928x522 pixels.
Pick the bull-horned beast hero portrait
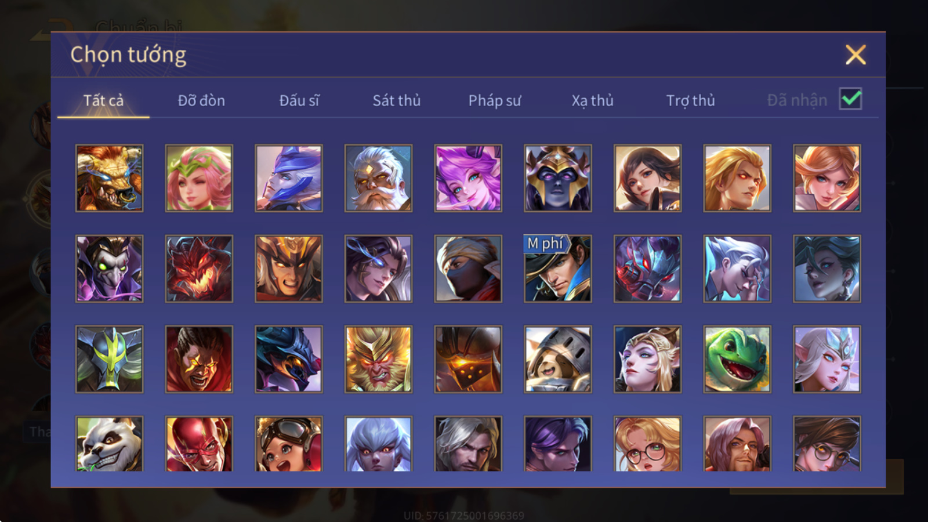(109, 178)
